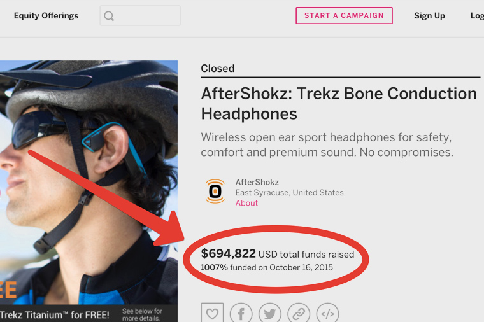Viewport: 484px width, 322px height.
Task: Click the 1007% funded date line
Action: [266, 268]
